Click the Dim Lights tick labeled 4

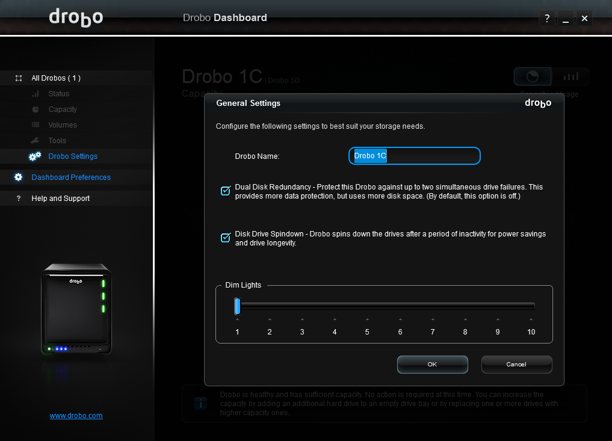(335, 332)
